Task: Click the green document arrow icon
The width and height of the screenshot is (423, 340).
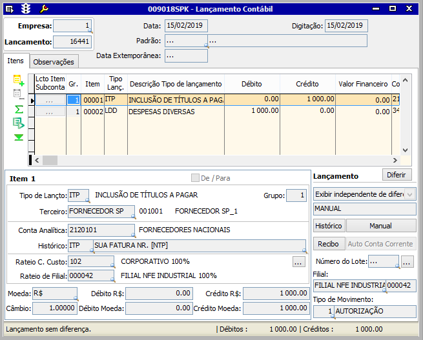Action: (19, 123)
